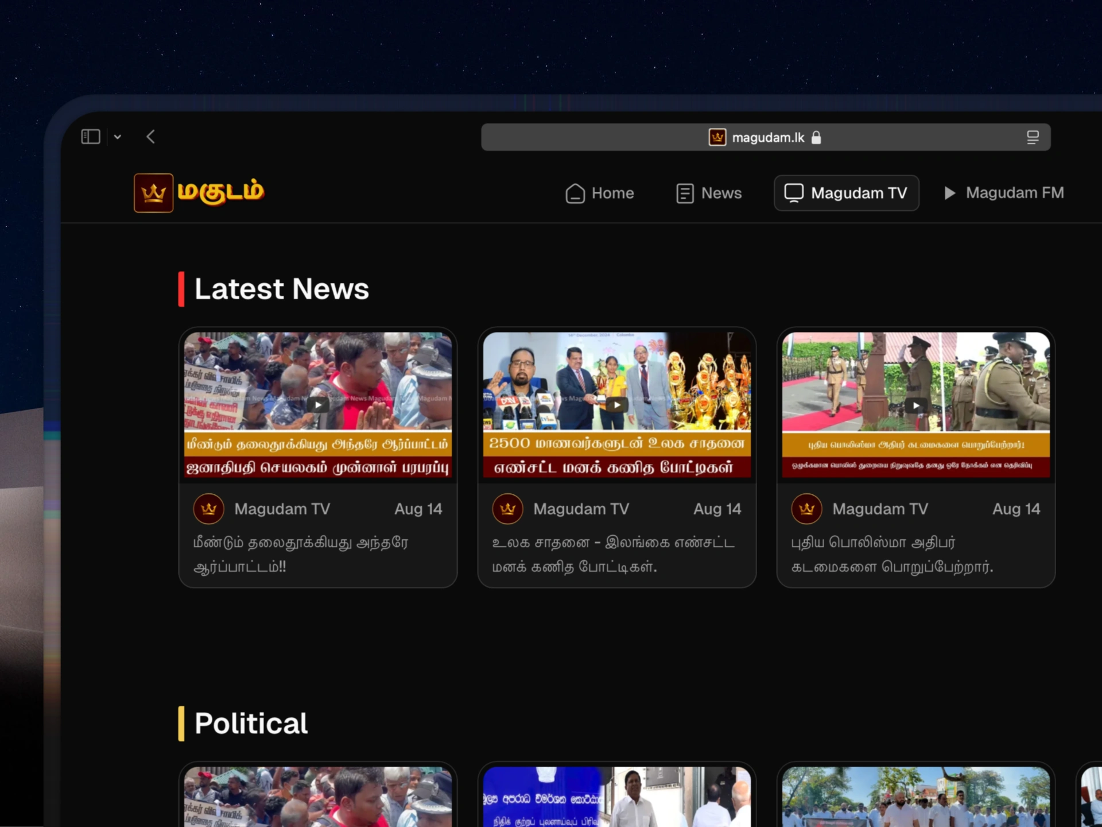Click Aug 14 date on police chief card

click(1016, 509)
